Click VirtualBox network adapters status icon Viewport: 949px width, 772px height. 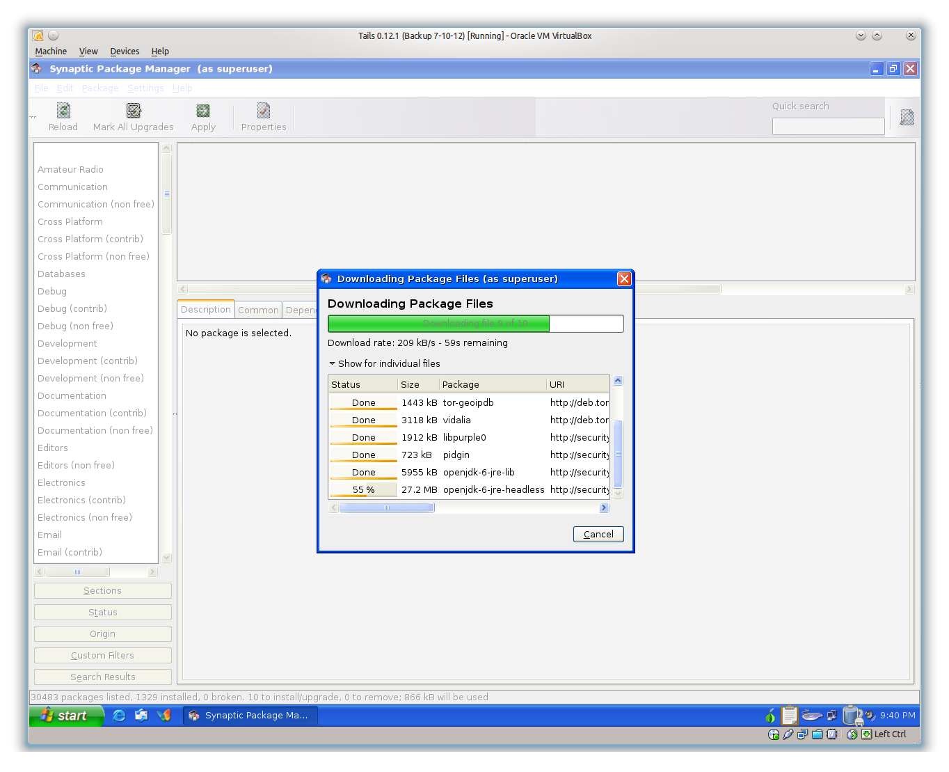802,734
